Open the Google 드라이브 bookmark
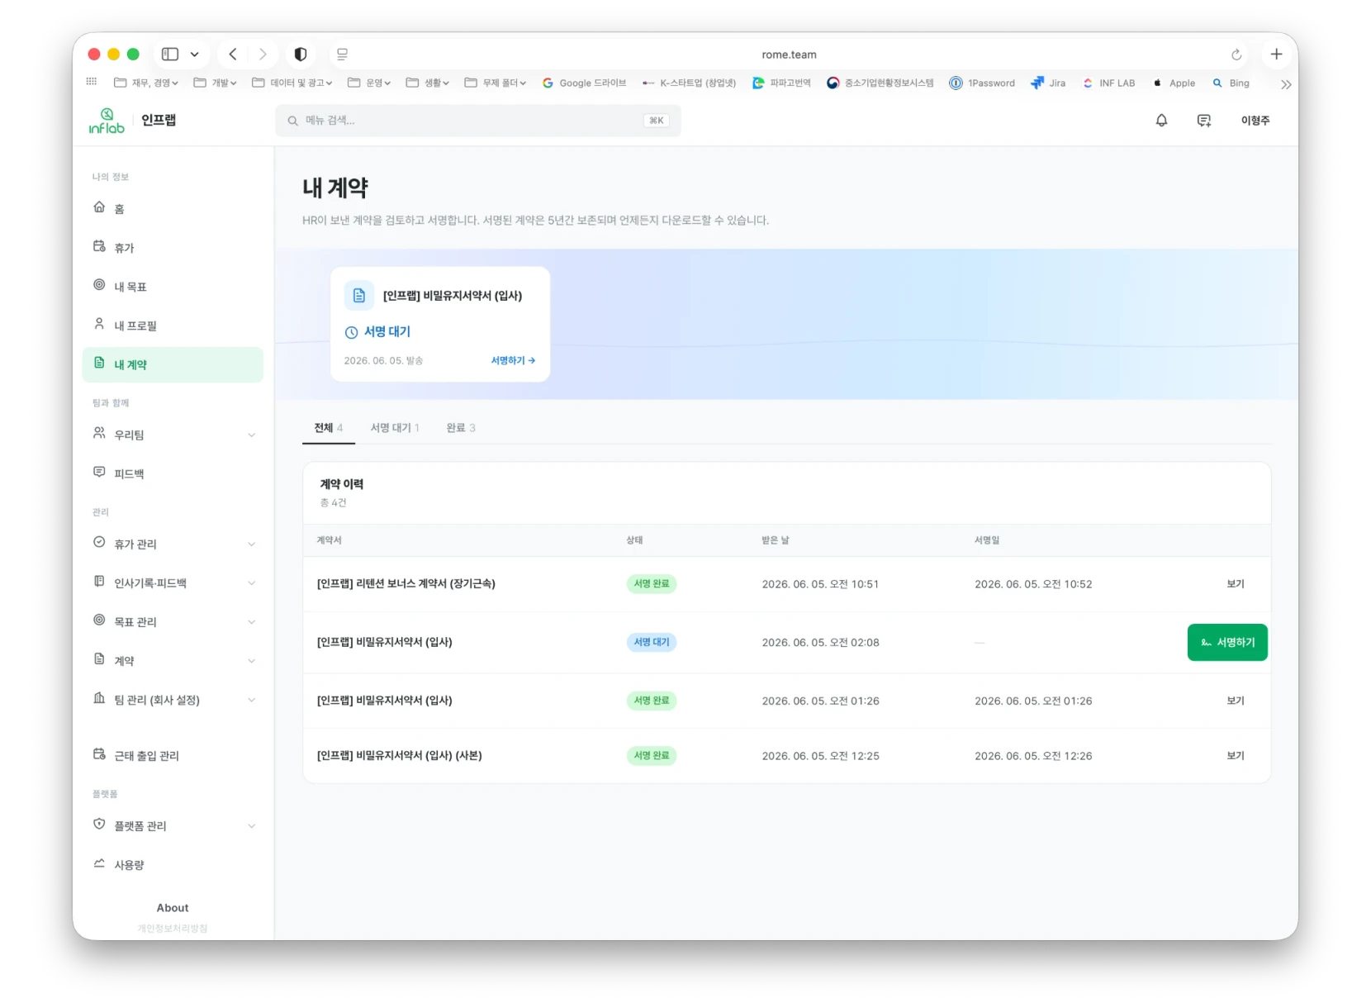1371x1003 pixels. click(x=584, y=83)
